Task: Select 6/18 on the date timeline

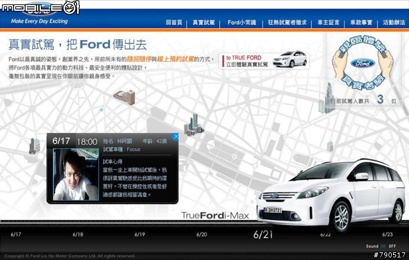Action: (x=78, y=235)
